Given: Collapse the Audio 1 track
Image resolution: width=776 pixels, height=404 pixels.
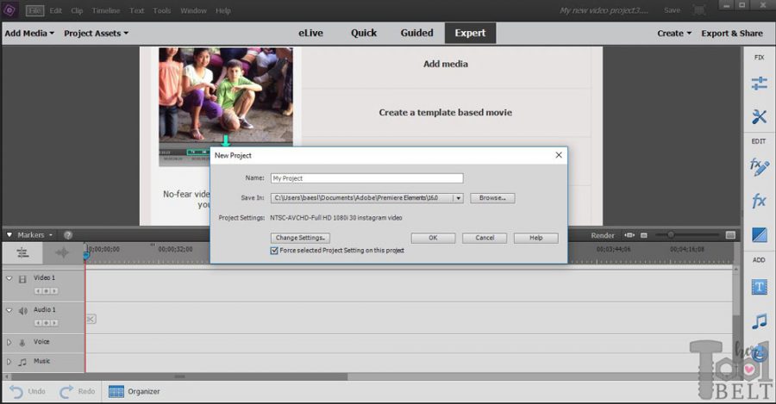Looking at the screenshot, I should pos(9,310).
